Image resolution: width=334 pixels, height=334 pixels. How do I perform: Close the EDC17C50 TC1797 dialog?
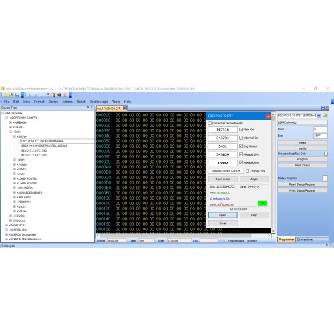[x=268, y=116]
